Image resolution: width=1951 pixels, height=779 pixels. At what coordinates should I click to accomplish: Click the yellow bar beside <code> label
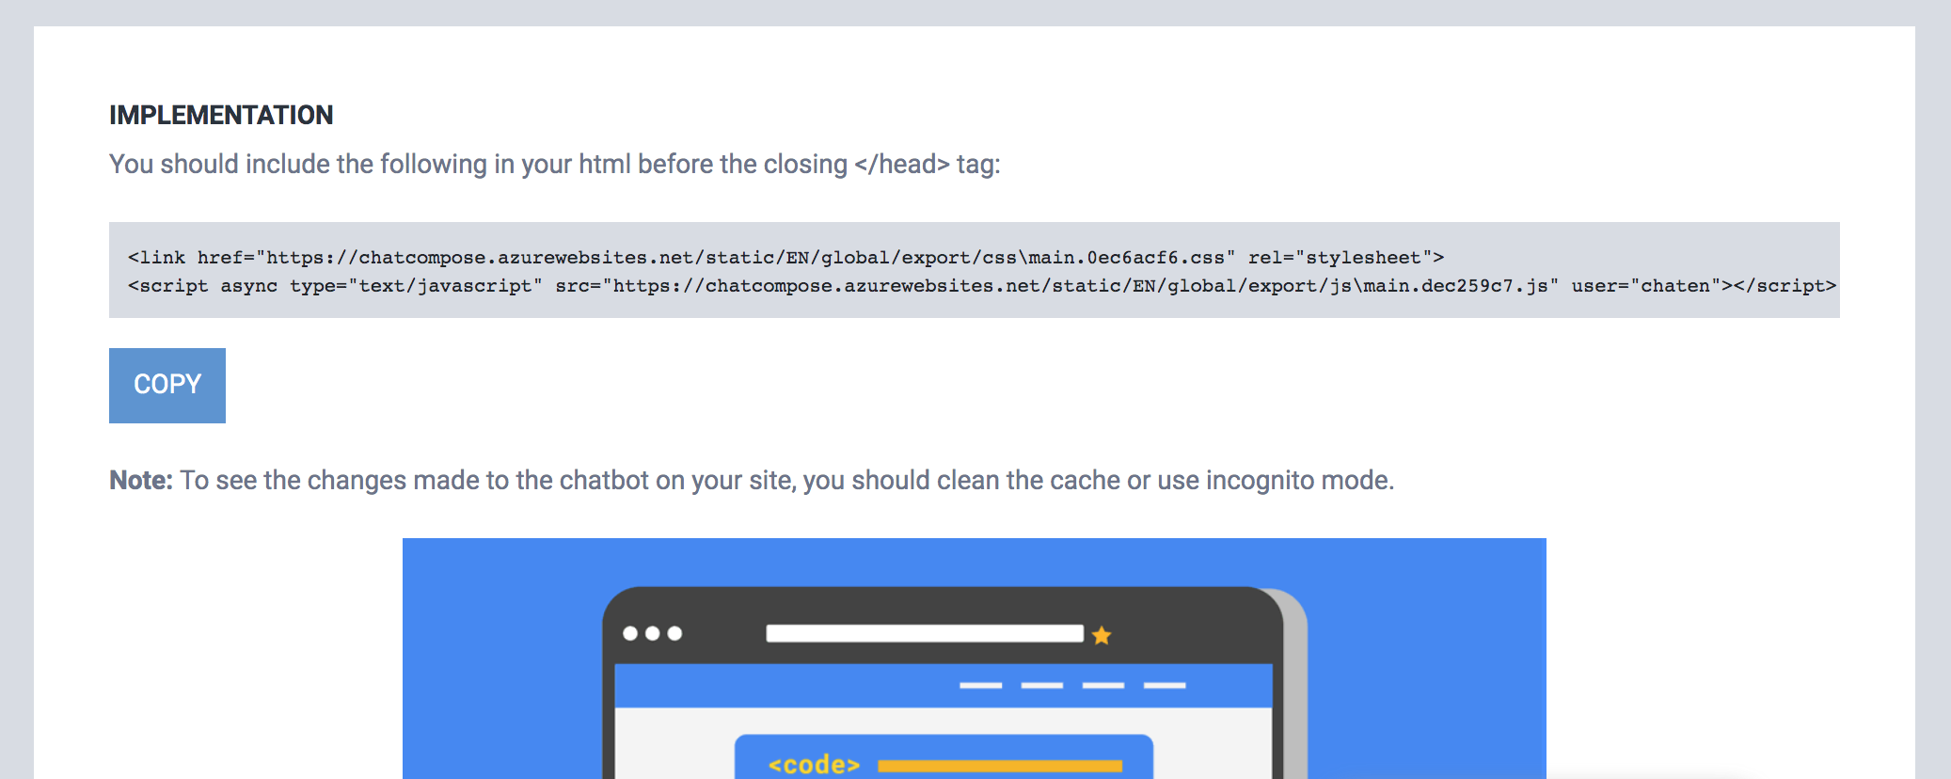(1000, 766)
